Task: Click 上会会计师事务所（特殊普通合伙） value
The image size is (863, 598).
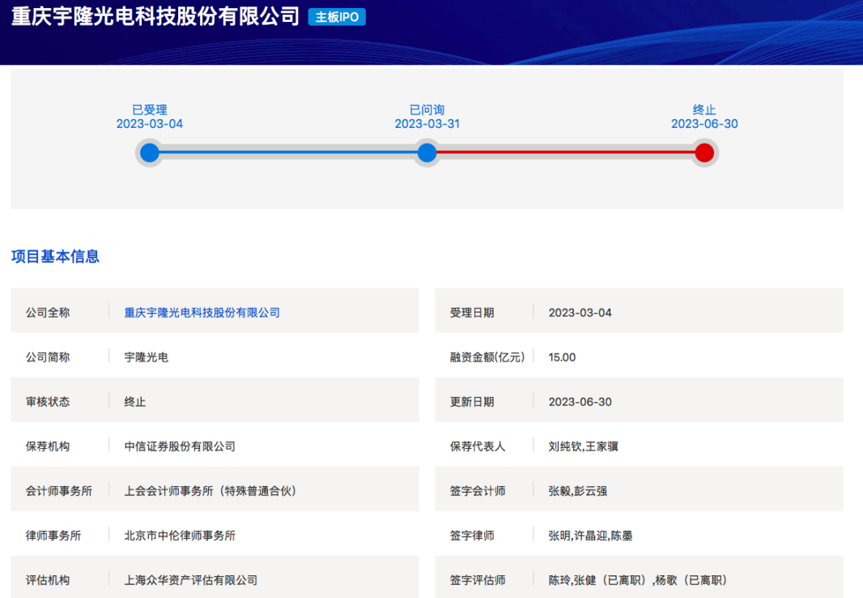Action: [x=212, y=491]
